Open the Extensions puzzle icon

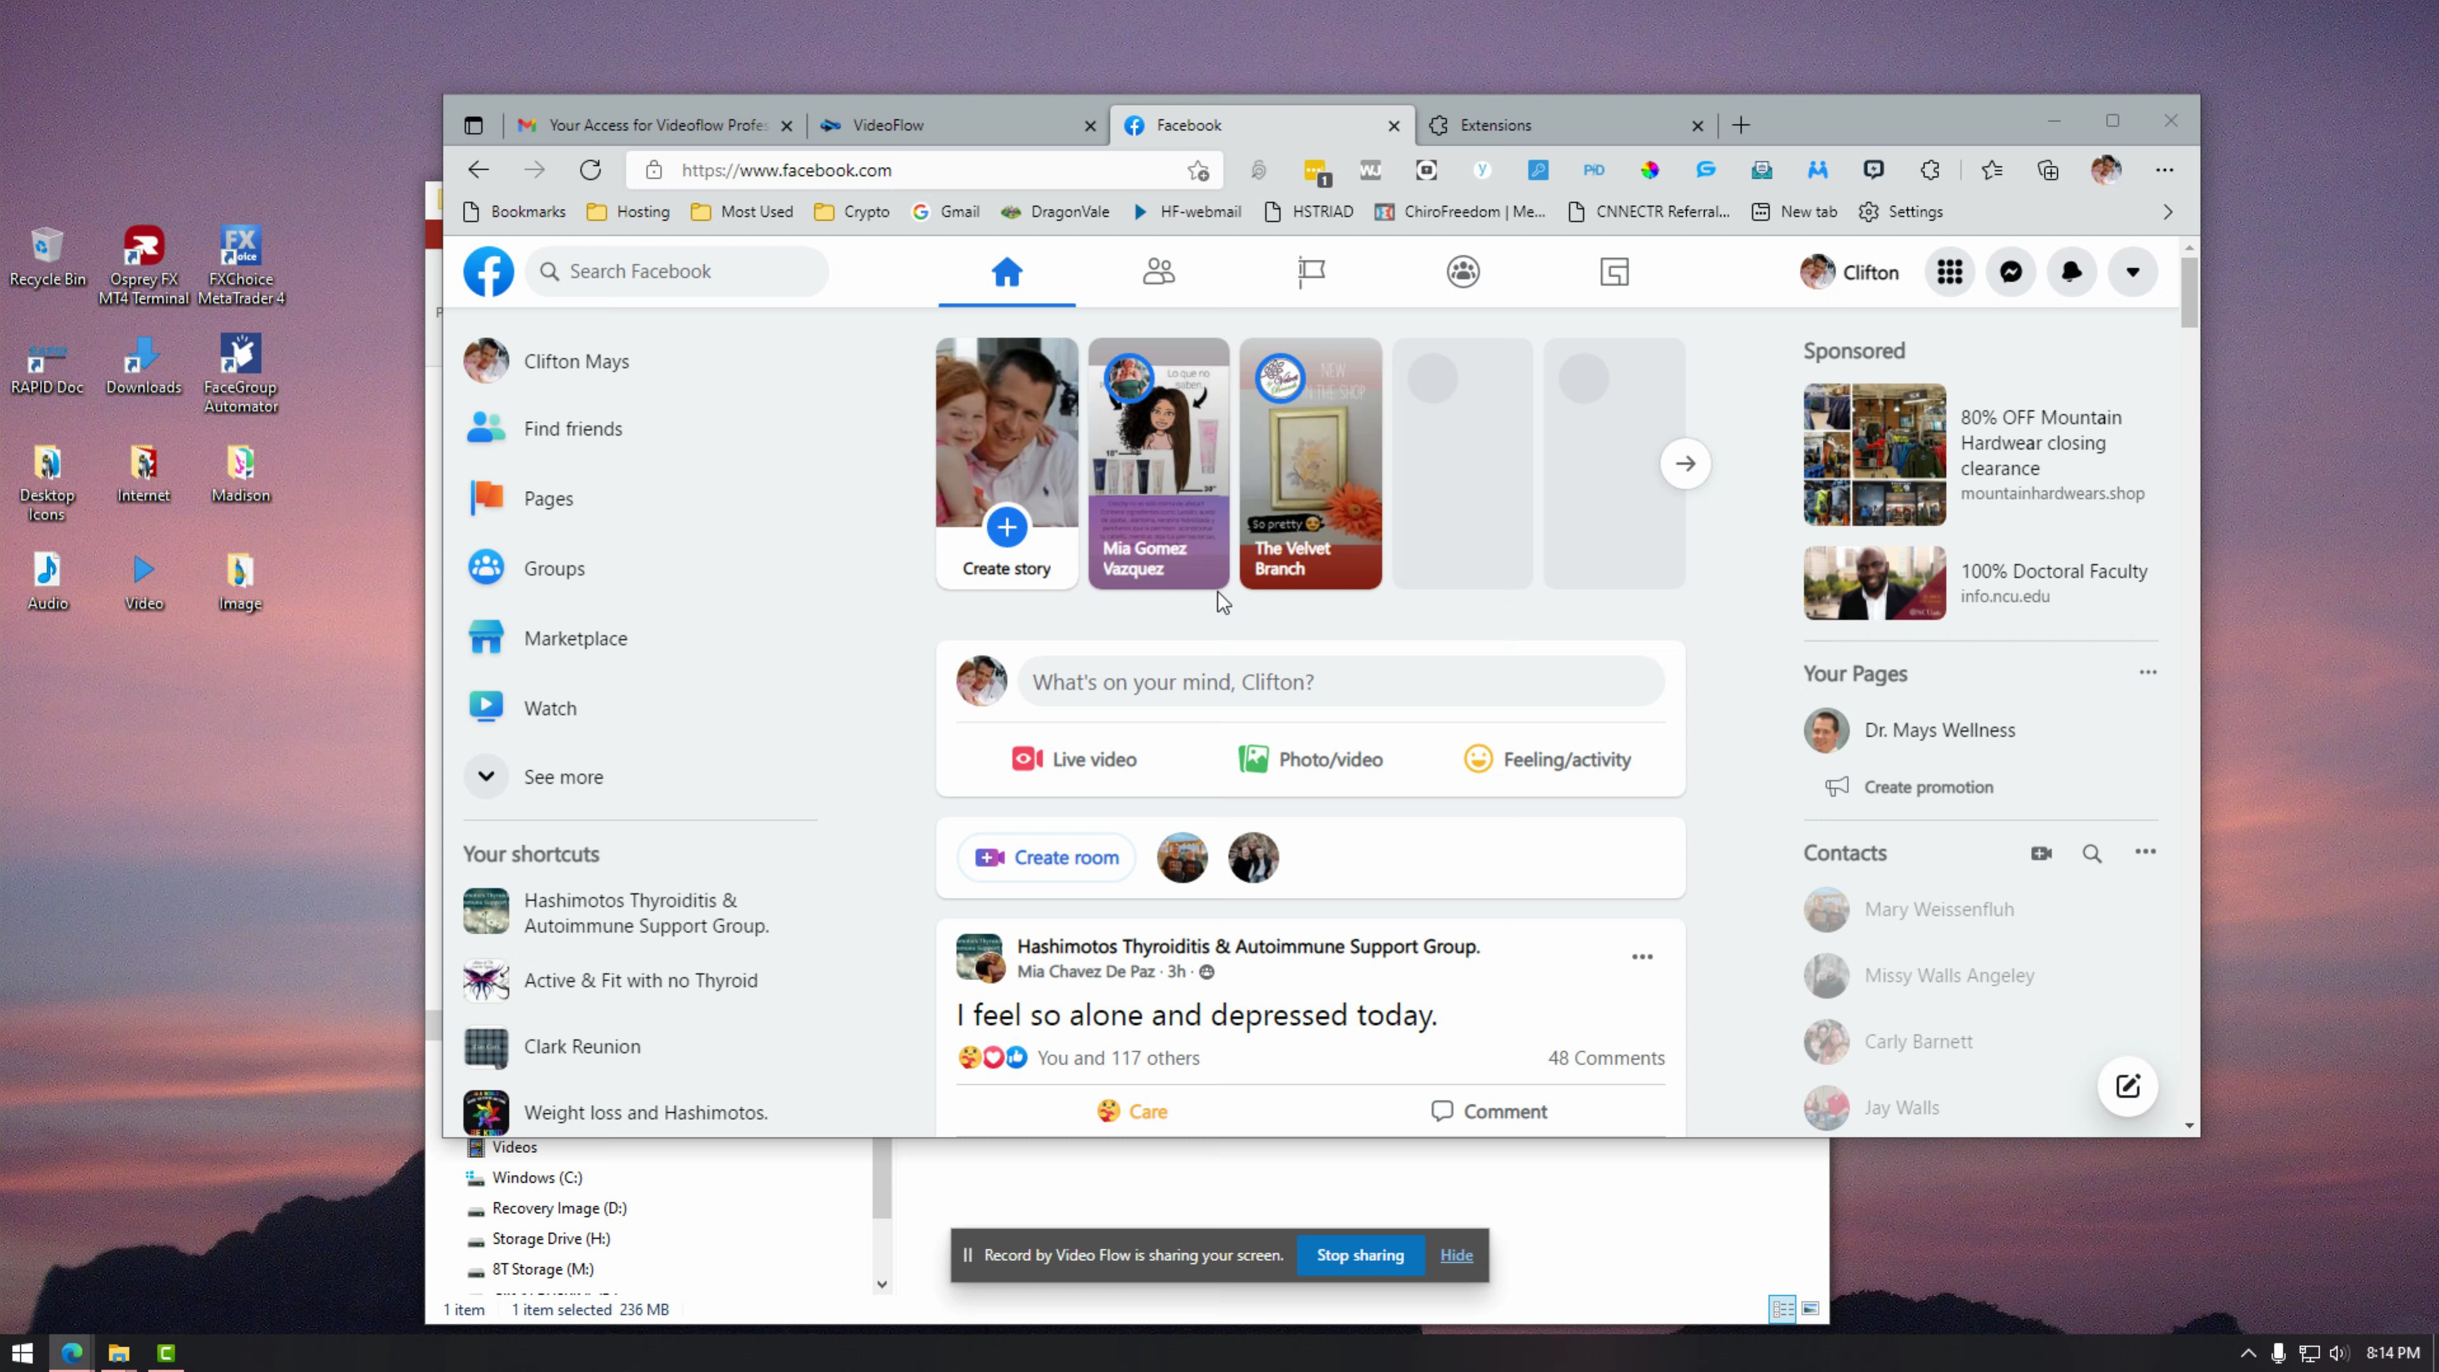[1930, 170]
